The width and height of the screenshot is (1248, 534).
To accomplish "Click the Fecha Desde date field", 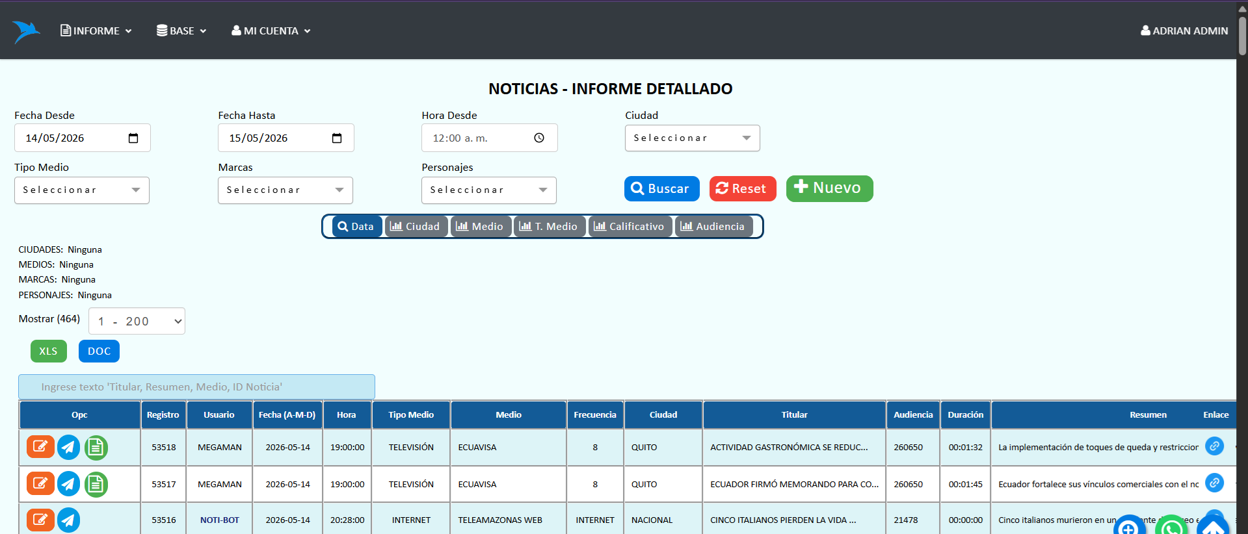I will [83, 138].
